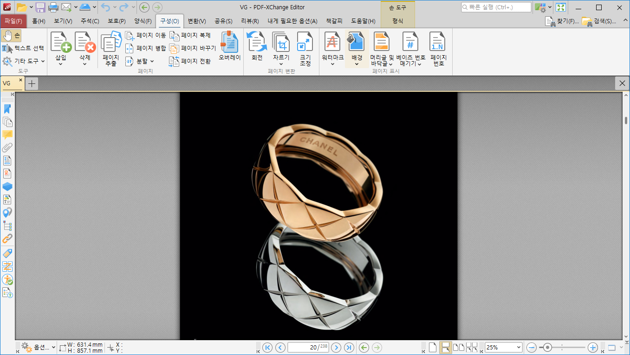Select single page layout

[432, 348]
